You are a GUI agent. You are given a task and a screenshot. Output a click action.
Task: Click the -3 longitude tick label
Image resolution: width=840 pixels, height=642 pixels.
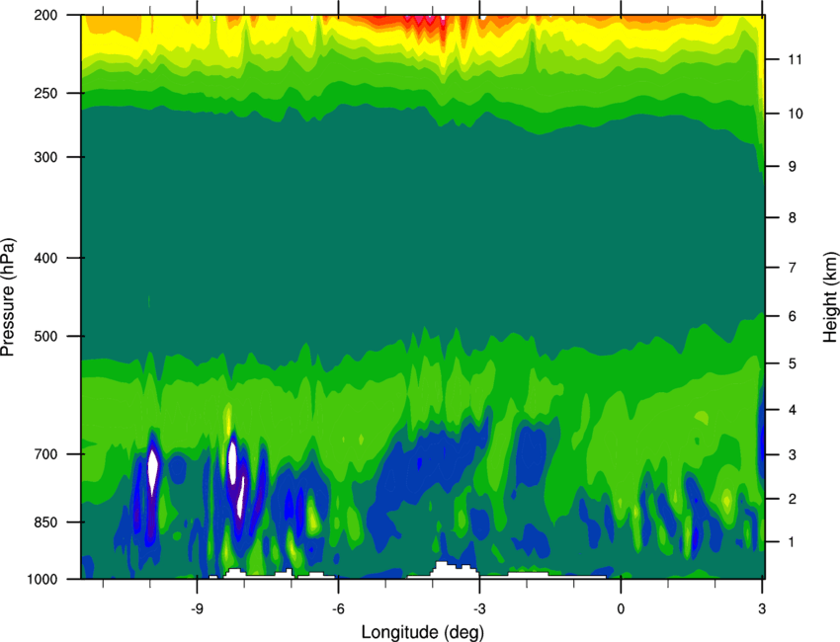pos(479,608)
